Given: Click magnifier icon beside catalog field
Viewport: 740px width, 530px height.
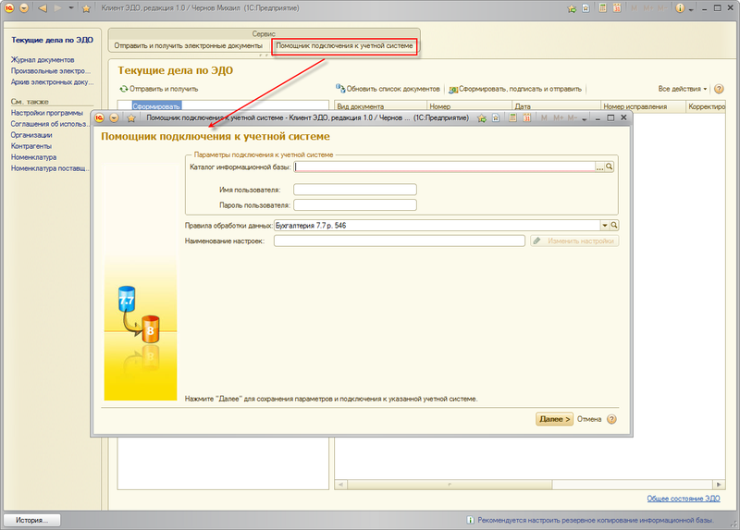Looking at the screenshot, I should click(610, 166).
